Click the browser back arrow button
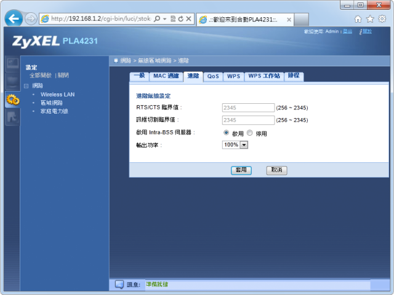 pos(14,18)
